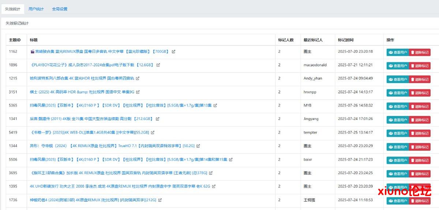Switch to the 用户统计 tab
This screenshot has height=210, width=439.
click(x=36, y=9)
